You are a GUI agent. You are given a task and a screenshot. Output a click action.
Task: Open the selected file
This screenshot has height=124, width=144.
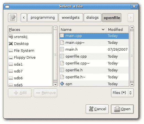122,109
